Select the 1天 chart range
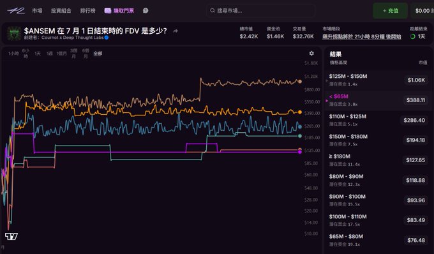434x254 pixels. (x=38, y=54)
